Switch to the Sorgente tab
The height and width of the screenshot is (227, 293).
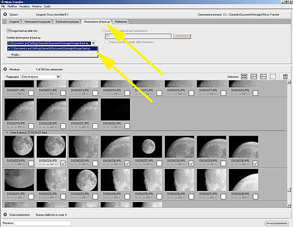click(x=14, y=21)
